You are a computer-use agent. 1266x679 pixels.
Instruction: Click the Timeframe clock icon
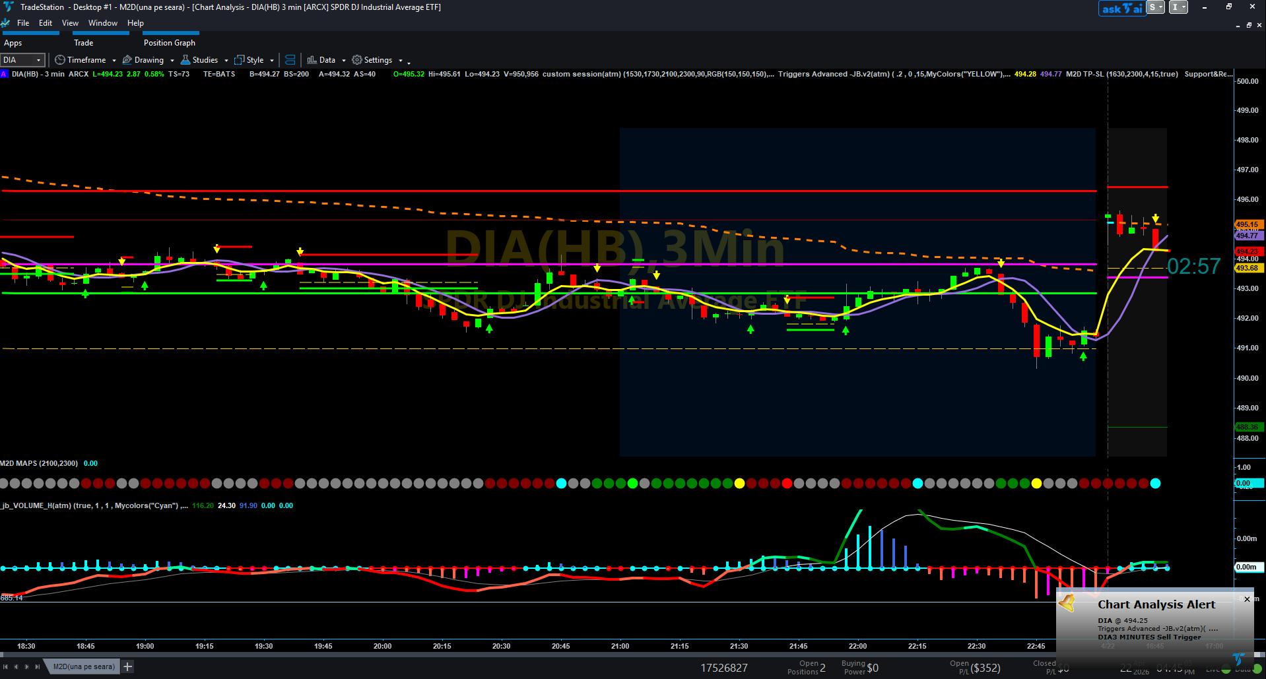click(x=59, y=60)
